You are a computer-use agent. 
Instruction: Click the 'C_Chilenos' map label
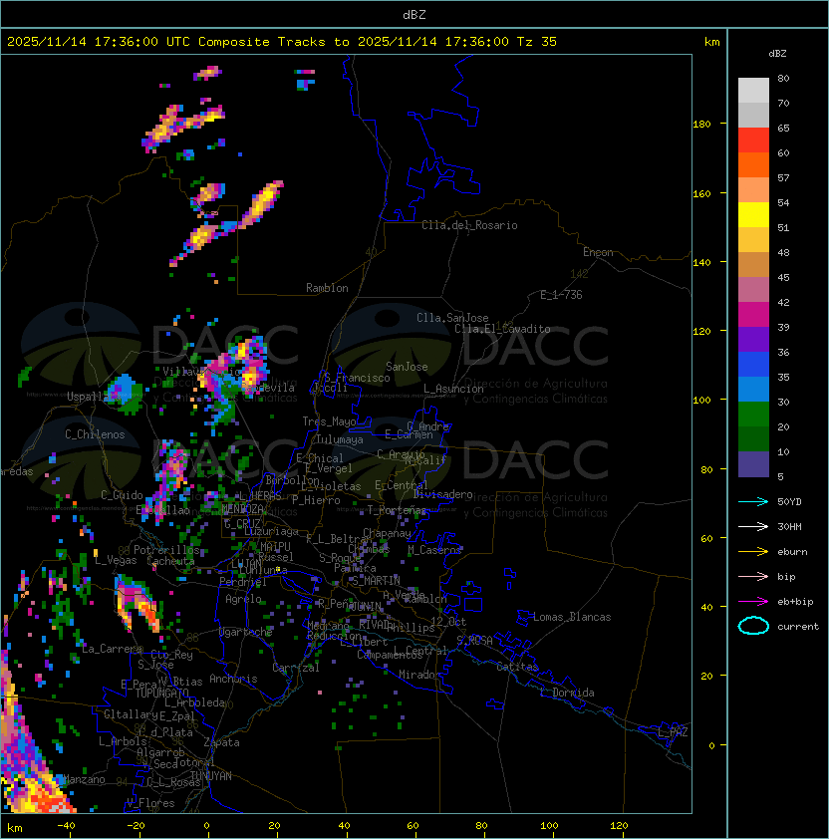coord(95,434)
